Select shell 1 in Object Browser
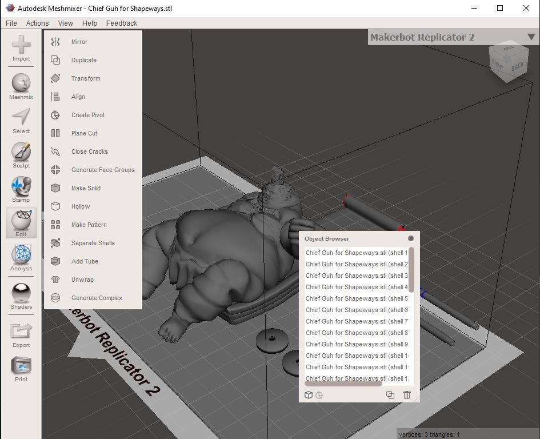The image size is (540, 439). pyautogui.click(x=357, y=253)
